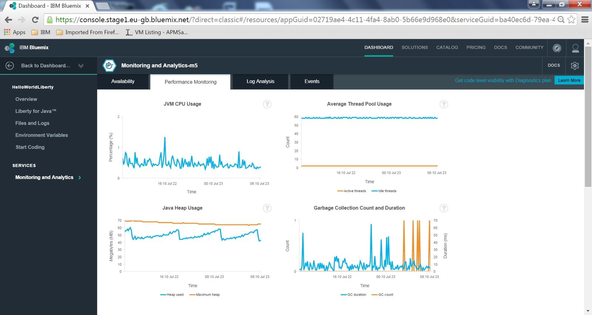Click the Monitoring and Analytics-m5 title

(159, 66)
